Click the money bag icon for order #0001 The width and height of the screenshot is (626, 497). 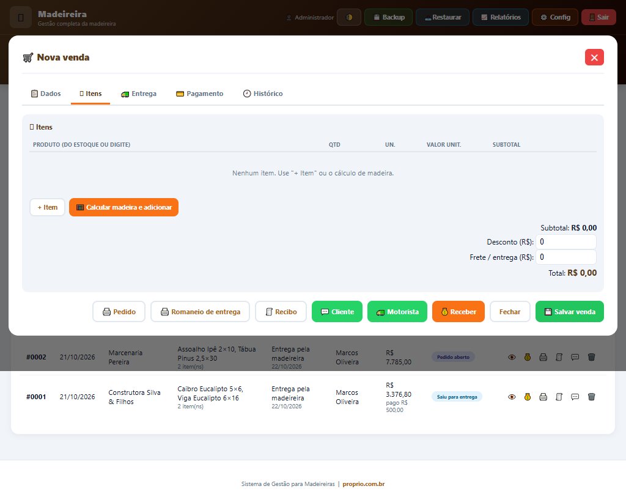[x=528, y=397]
